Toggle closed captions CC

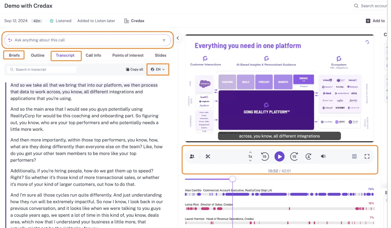pyautogui.click(x=354, y=157)
